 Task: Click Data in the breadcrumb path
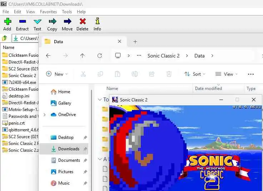(x=199, y=56)
